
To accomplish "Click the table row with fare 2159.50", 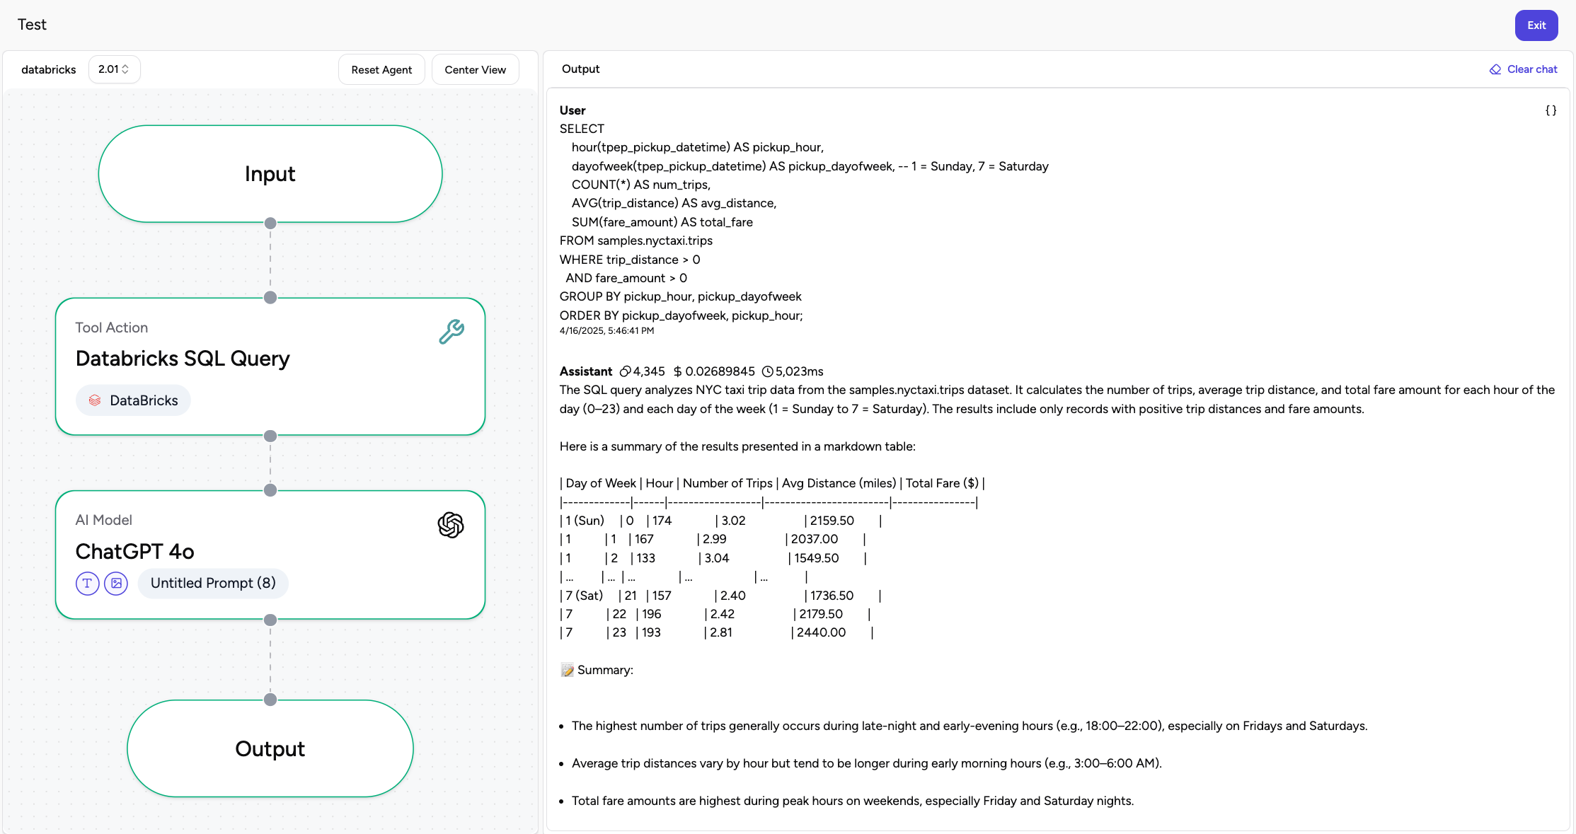I will (x=720, y=521).
